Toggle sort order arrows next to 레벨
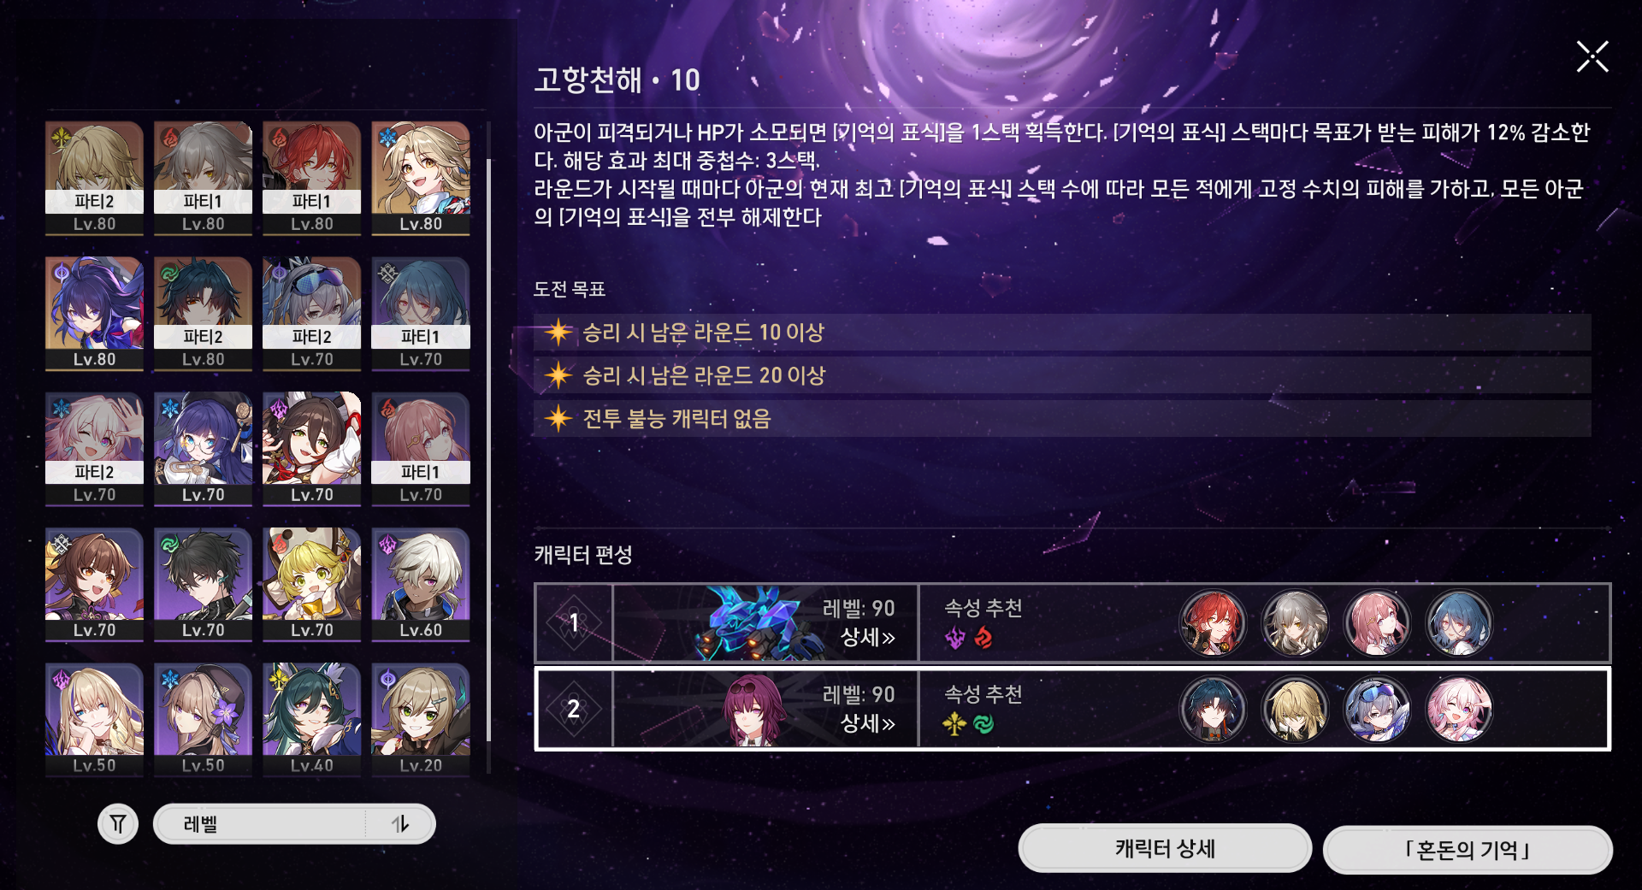This screenshot has width=1642, height=890. [x=400, y=824]
